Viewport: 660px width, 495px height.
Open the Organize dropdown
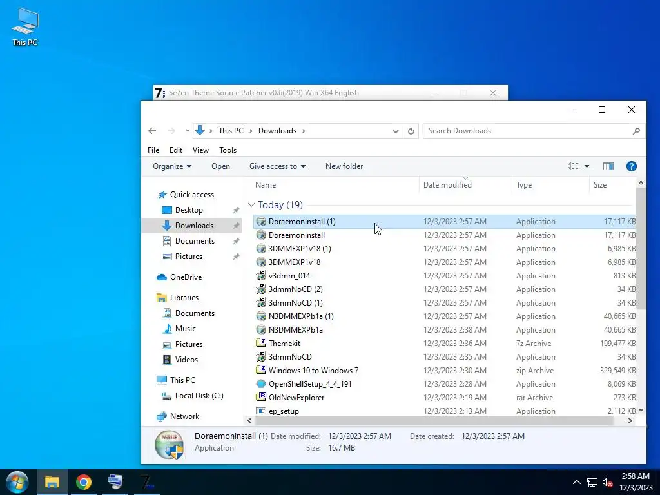(x=172, y=166)
